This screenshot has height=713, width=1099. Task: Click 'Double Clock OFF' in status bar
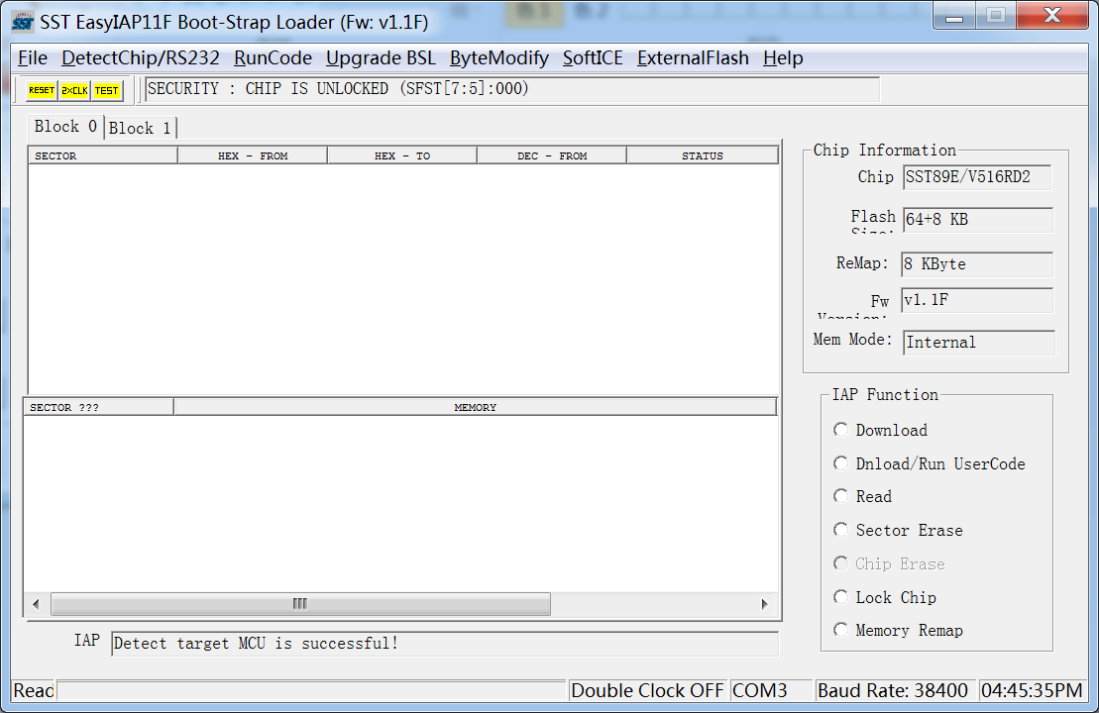648,690
